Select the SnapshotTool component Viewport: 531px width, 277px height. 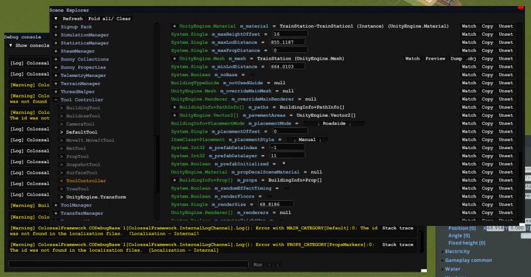coord(83,165)
